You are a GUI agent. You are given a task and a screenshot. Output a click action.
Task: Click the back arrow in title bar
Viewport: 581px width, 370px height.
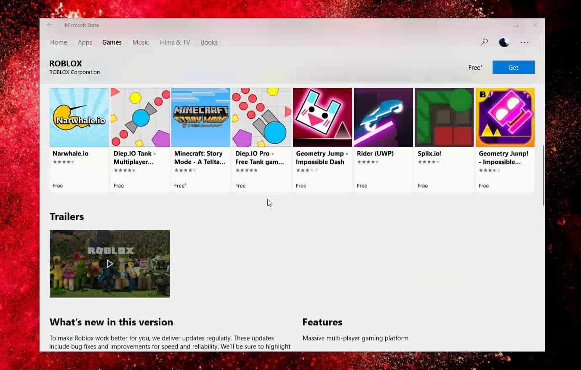click(x=50, y=25)
